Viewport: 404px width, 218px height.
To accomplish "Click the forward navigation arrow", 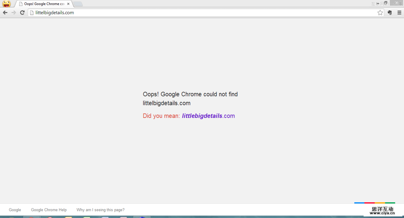I will [14, 13].
